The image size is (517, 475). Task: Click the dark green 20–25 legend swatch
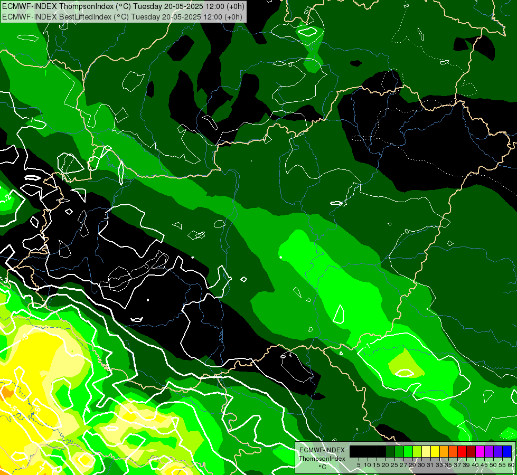390,451
